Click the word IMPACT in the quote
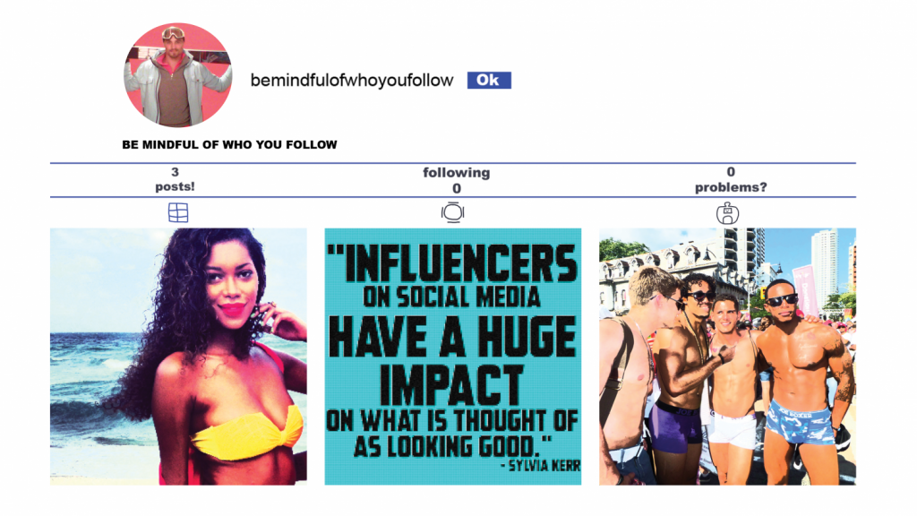This screenshot has height=516, width=917. (x=451, y=384)
